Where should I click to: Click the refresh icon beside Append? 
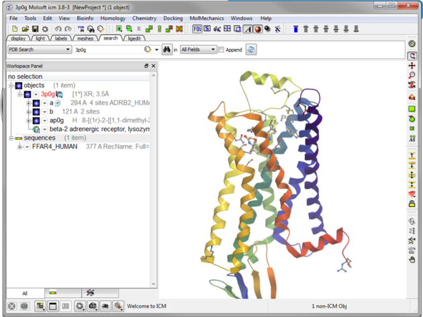pos(251,50)
